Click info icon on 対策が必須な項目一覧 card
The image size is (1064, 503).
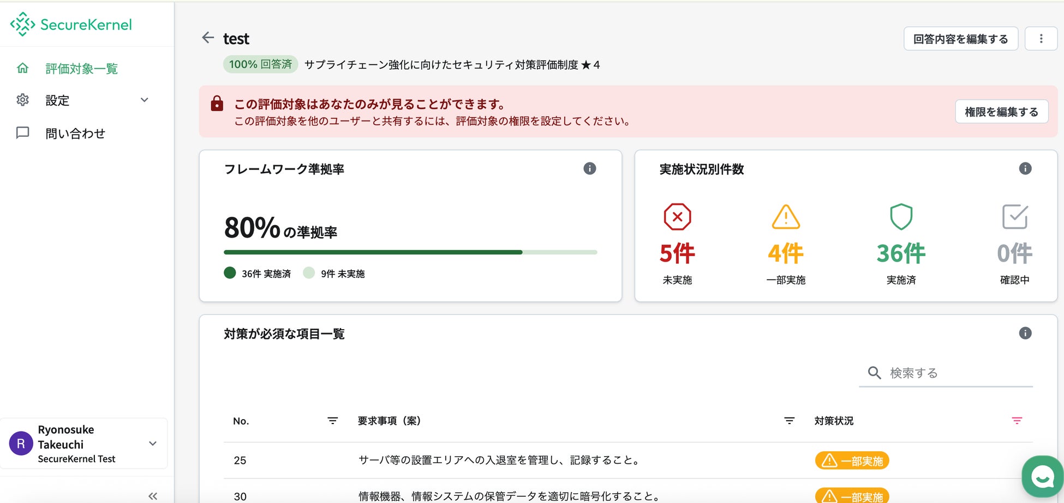[x=1025, y=333]
